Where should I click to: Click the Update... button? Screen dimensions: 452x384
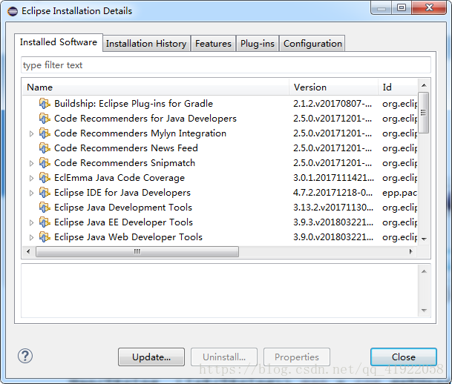(x=151, y=357)
